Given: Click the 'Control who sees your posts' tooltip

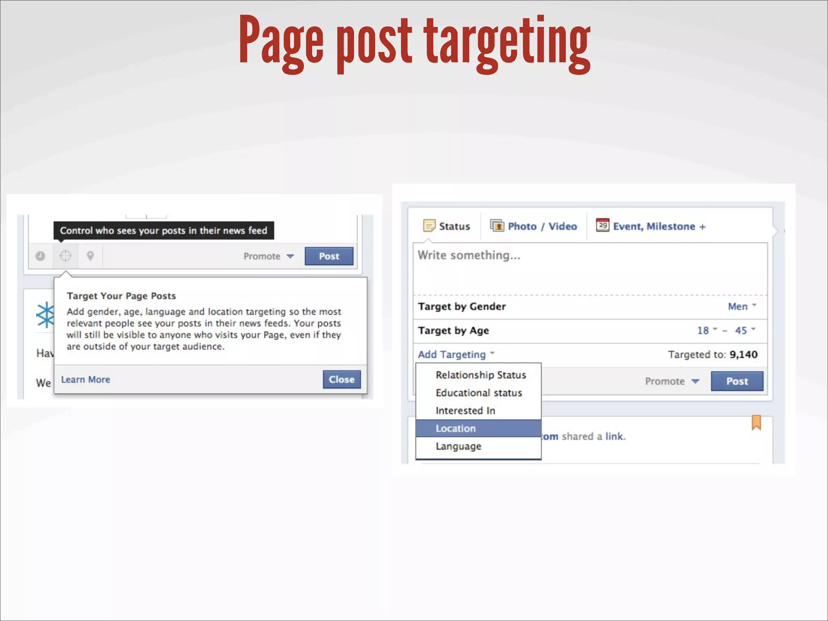Looking at the screenshot, I should (164, 230).
